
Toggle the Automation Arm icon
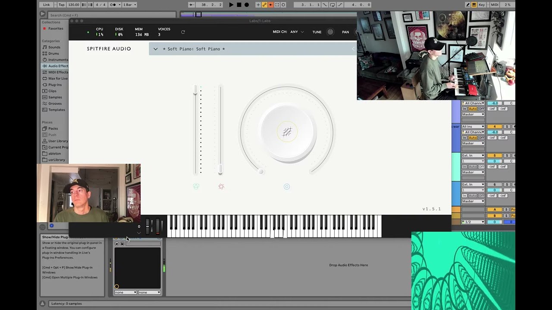point(264,5)
